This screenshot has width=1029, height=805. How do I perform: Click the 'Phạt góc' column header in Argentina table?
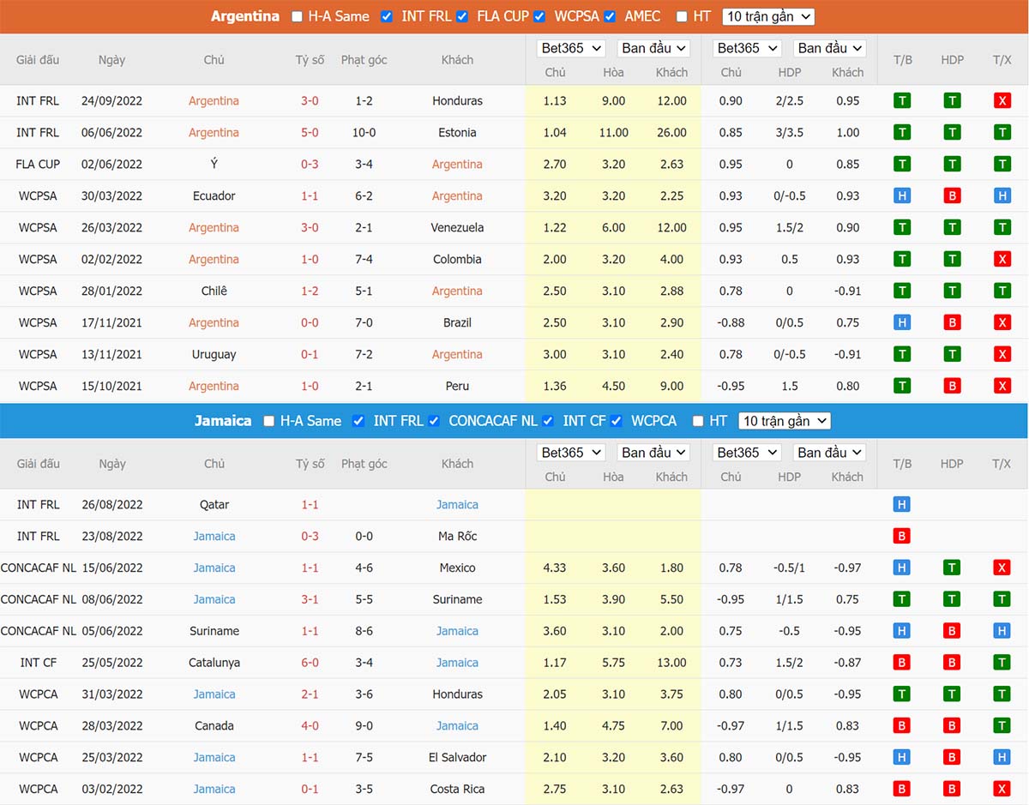coord(364,60)
